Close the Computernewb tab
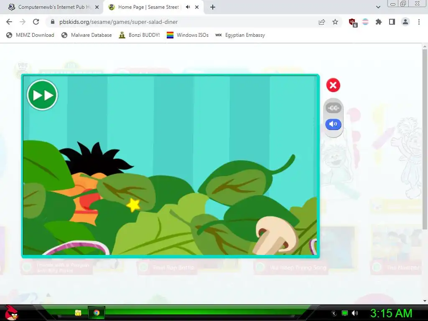 coord(97,8)
